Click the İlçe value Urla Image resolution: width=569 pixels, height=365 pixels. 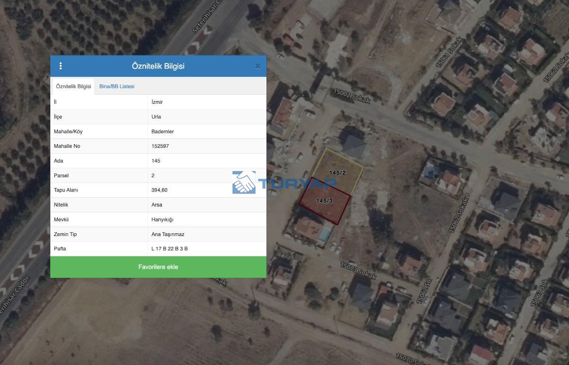pos(156,117)
